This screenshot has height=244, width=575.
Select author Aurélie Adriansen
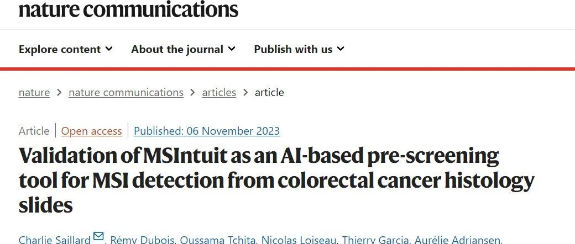[457, 240]
